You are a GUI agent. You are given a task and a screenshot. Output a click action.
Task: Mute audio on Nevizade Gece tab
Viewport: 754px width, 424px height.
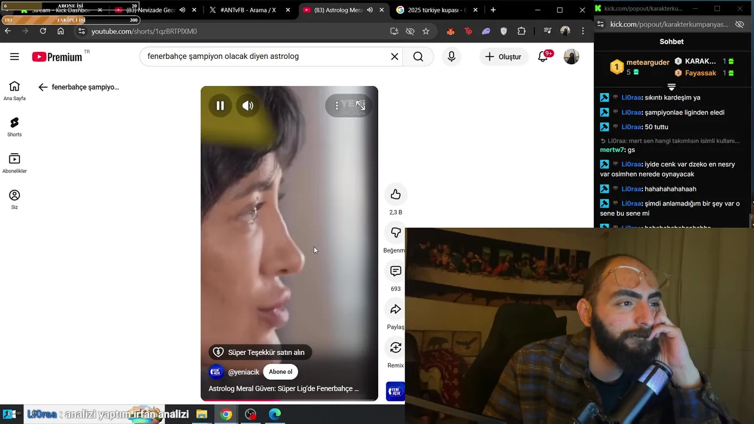(x=183, y=10)
